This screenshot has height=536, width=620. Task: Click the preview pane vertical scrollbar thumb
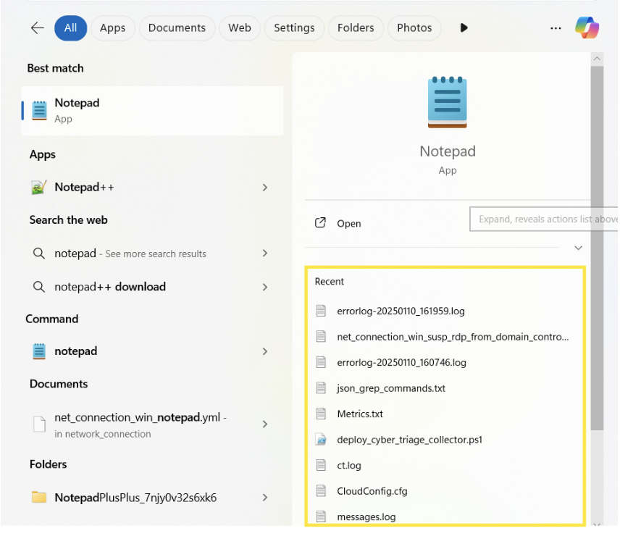(x=598, y=248)
